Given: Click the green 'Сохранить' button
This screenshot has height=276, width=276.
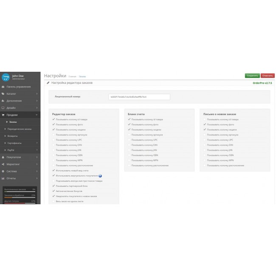Looking at the screenshot, I should click(x=252, y=76).
